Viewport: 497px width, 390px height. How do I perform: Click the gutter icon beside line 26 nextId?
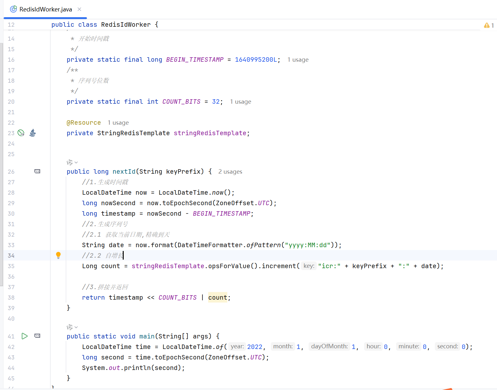(x=37, y=171)
